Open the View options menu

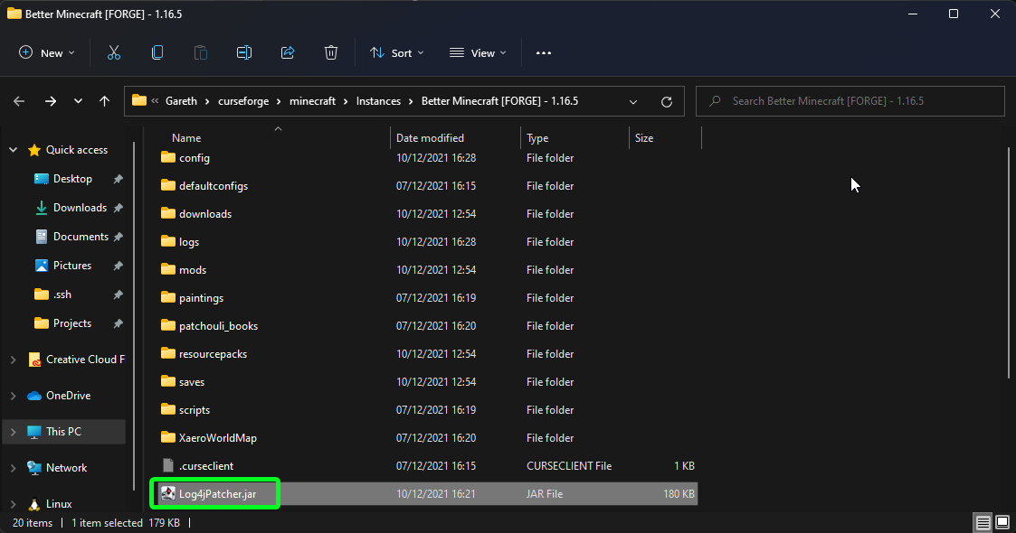pyautogui.click(x=478, y=53)
